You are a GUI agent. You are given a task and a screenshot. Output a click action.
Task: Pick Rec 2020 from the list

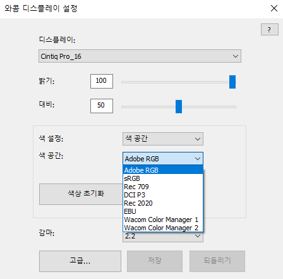[x=163, y=203]
